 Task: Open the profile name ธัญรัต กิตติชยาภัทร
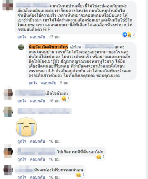[x=48, y=47]
